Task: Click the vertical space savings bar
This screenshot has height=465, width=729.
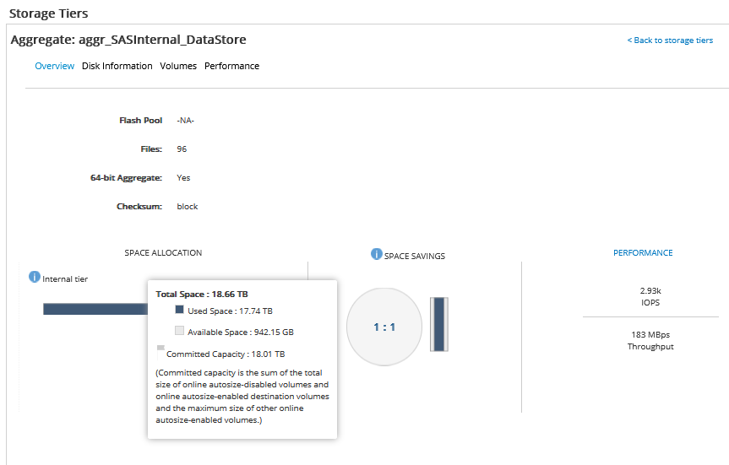Action: point(438,323)
